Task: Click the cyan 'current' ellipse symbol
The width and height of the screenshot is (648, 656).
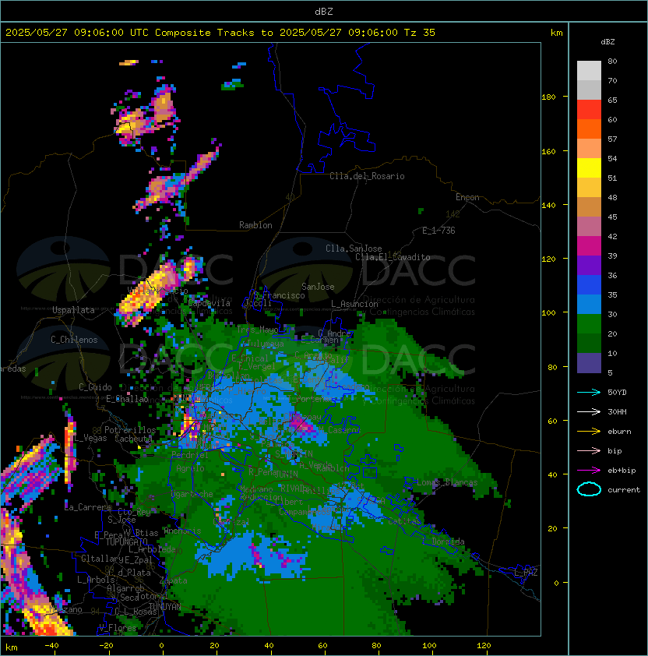Action: tap(589, 489)
